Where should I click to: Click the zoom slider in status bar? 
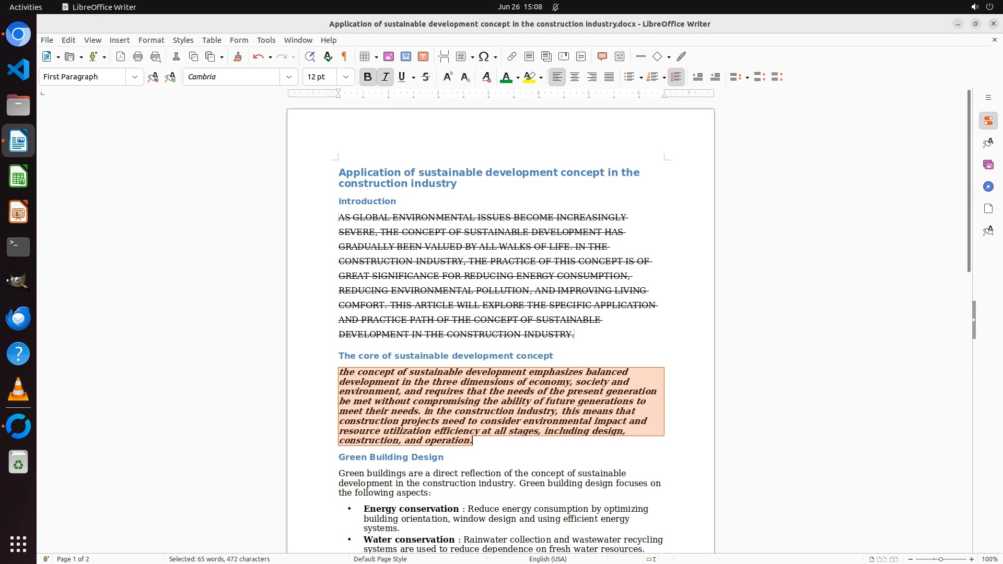(940, 559)
